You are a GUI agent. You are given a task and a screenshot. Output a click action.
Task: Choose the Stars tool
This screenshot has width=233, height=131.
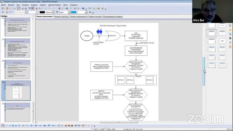tap(53, 126)
